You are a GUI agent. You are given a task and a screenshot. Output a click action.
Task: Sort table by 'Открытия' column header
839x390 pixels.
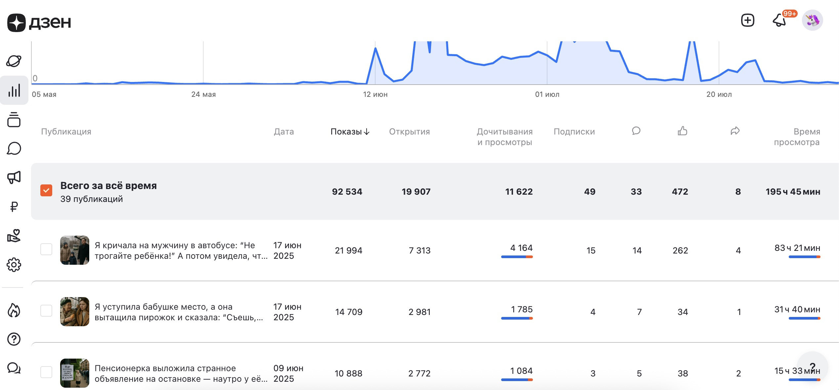409,132
